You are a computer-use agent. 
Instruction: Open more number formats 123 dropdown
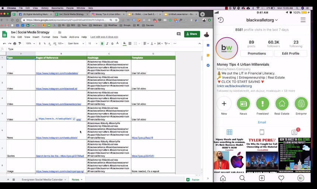pyautogui.click(x=60, y=44)
